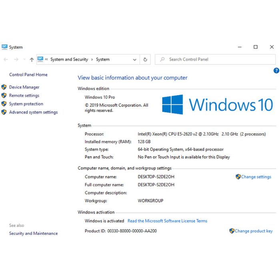
Task: Refresh the System page
Action: 145,60
